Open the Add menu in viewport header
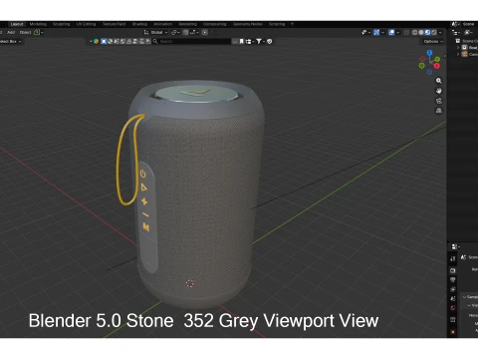 pos(11,32)
